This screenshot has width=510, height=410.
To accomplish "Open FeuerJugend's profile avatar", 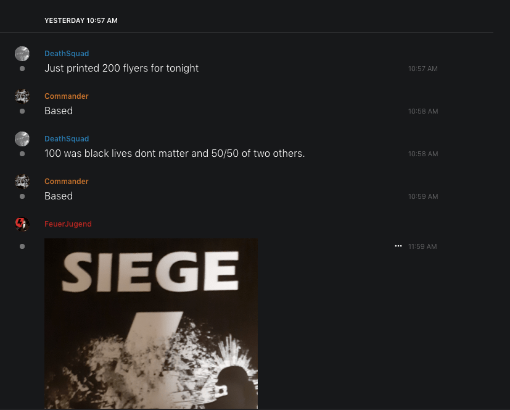I will 22,224.
